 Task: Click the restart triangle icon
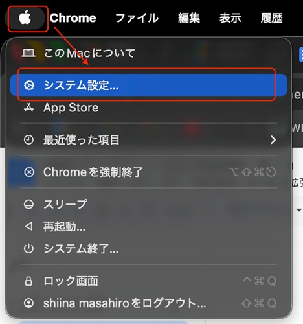(x=28, y=226)
